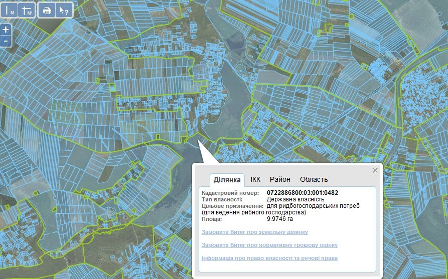Open link Замовити Витяг про нормативну грошову оцінку
This screenshot has width=448, height=279.
(269, 245)
